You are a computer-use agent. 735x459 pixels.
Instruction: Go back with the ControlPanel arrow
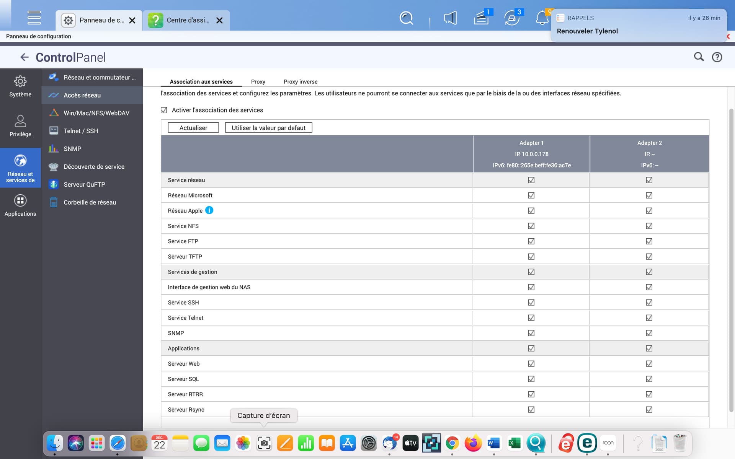click(x=24, y=57)
